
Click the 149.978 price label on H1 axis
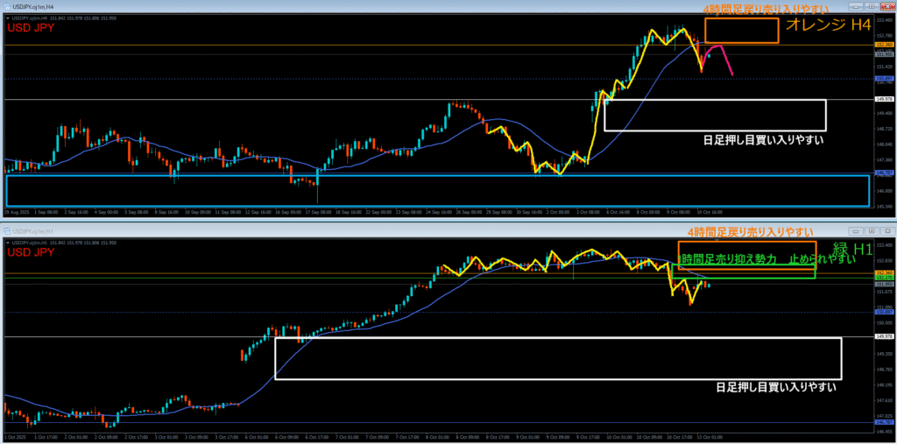click(x=884, y=335)
